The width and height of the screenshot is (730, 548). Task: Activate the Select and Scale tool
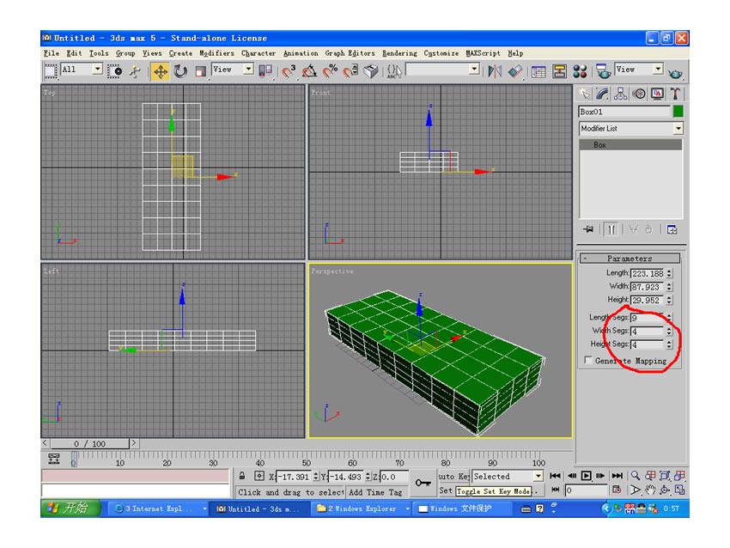click(201, 71)
